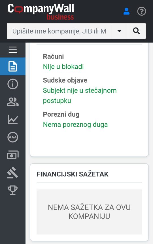The height and width of the screenshot is (244, 153).
Task: Open the help question mark icon
Action: click(x=141, y=11)
